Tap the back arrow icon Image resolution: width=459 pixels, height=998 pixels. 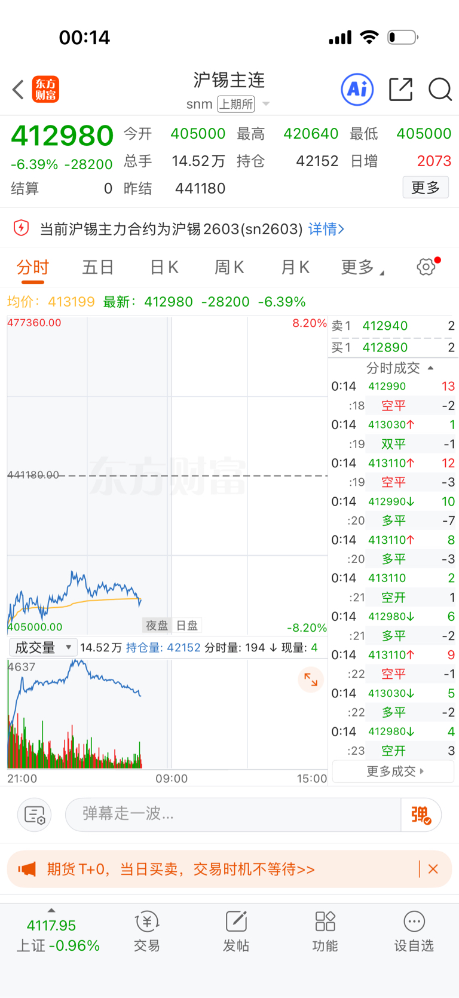[x=18, y=90]
